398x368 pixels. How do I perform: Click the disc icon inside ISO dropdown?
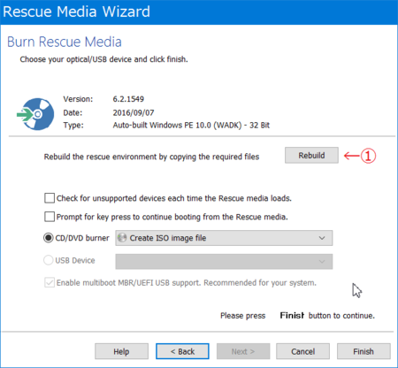click(122, 238)
